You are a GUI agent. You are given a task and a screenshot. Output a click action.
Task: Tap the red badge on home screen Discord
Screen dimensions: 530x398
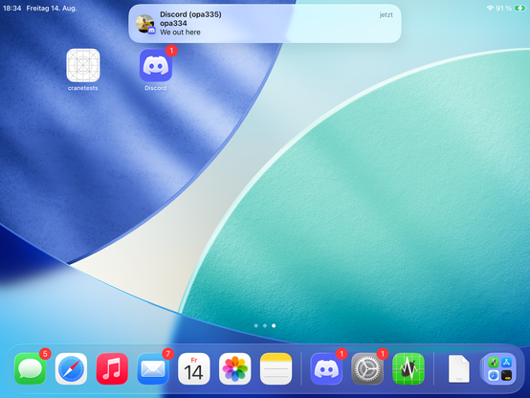pyautogui.click(x=171, y=51)
